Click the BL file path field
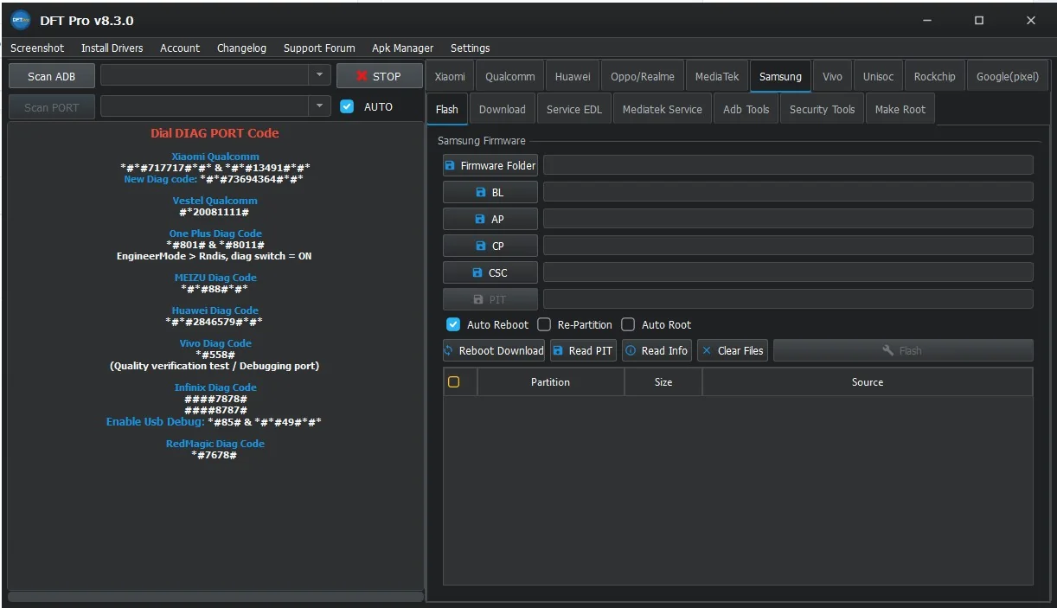The height and width of the screenshot is (608, 1057). (x=788, y=192)
